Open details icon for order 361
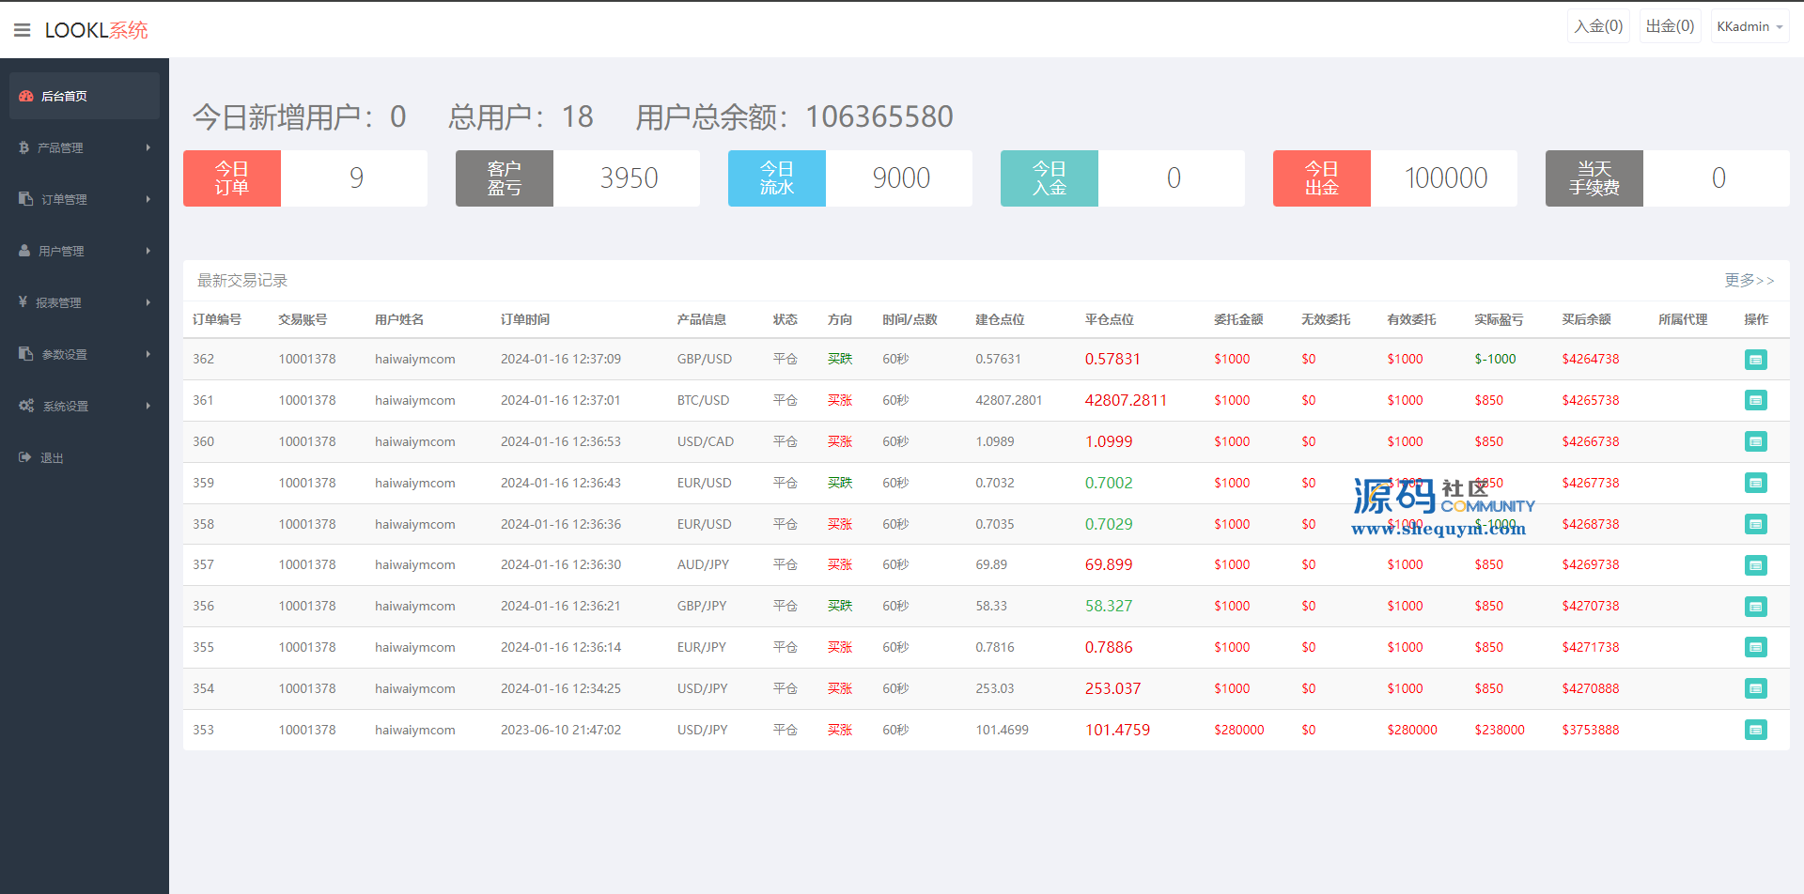The image size is (1804, 894). coord(1755,400)
